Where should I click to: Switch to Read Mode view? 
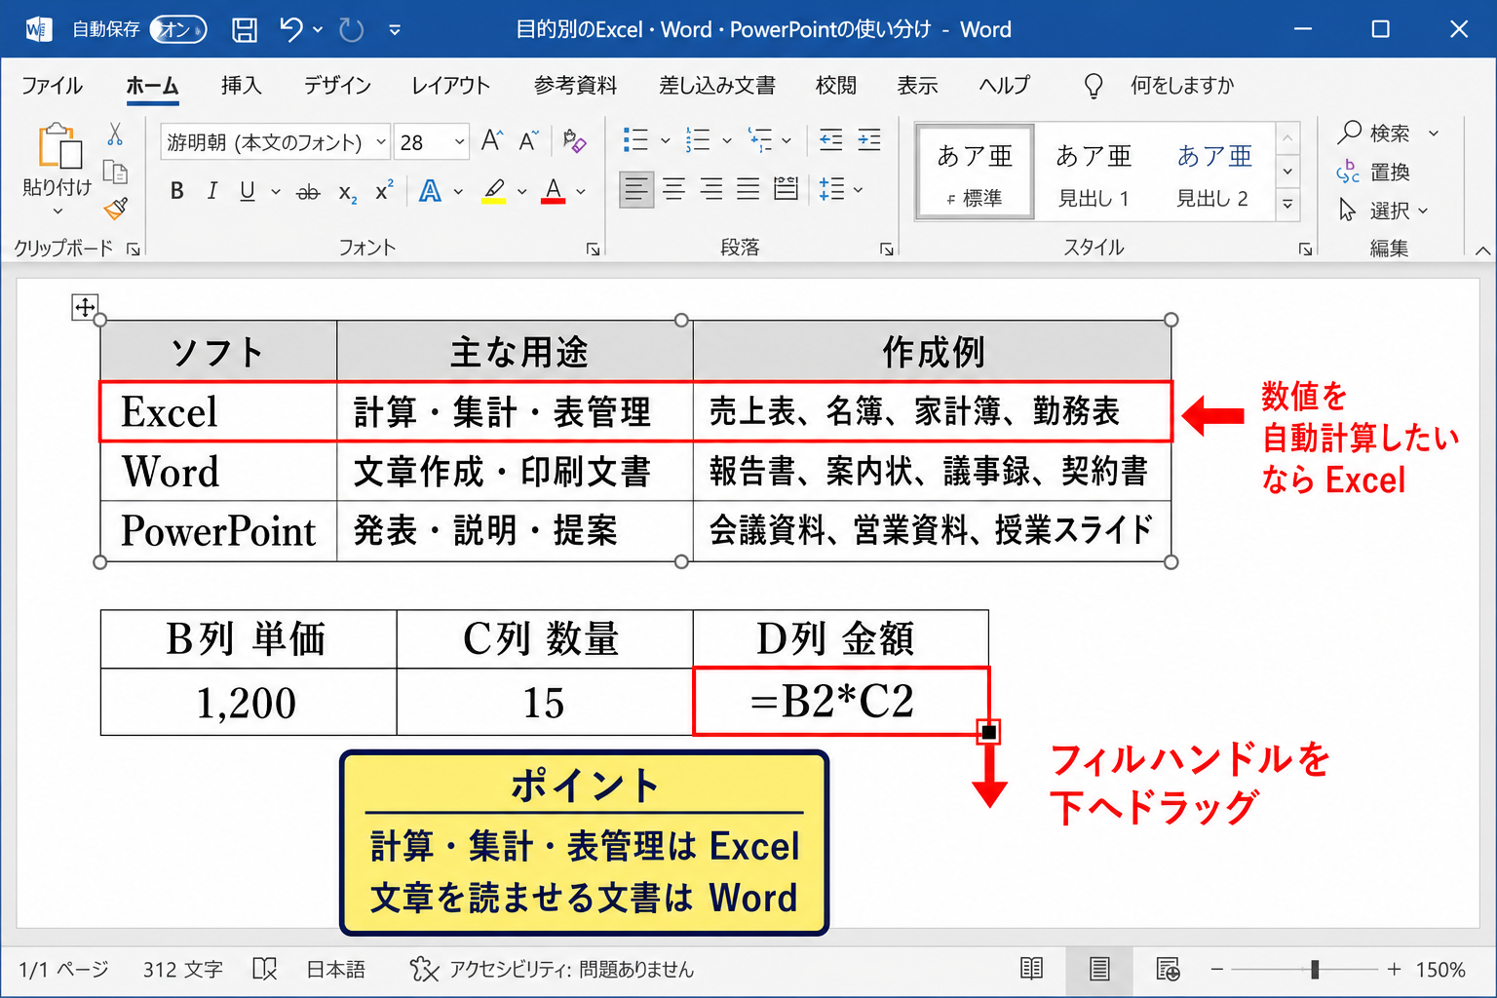(x=1031, y=969)
